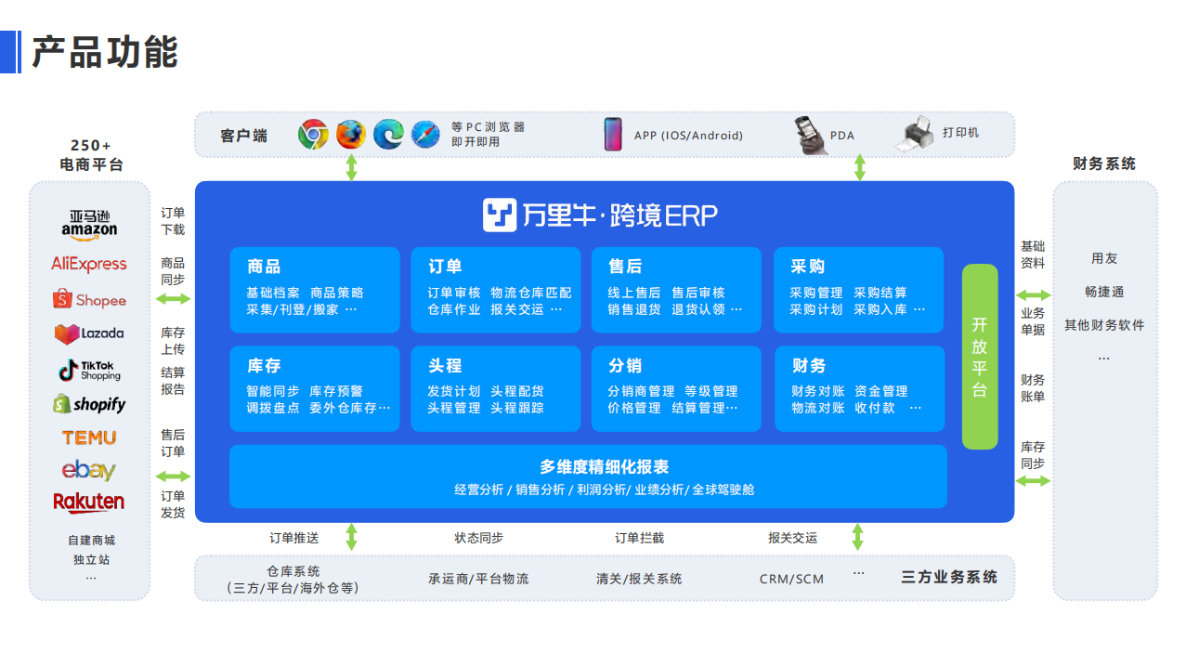Click the Shopify logo

click(89, 404)
